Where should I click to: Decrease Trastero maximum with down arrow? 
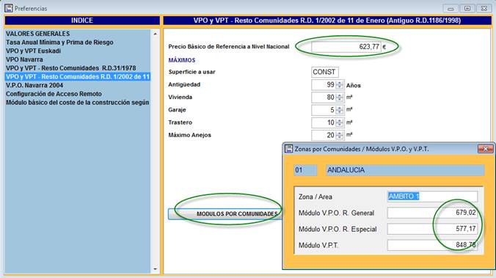point(340,125)
